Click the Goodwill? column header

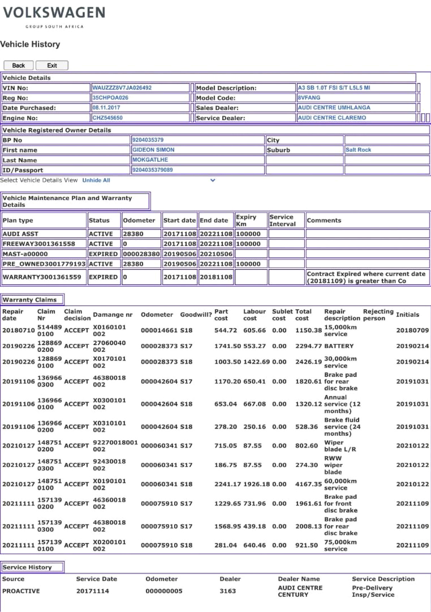coord(196,315)
